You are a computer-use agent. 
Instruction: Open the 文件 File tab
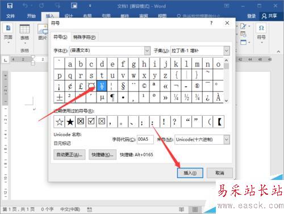[x=10, y=16]
